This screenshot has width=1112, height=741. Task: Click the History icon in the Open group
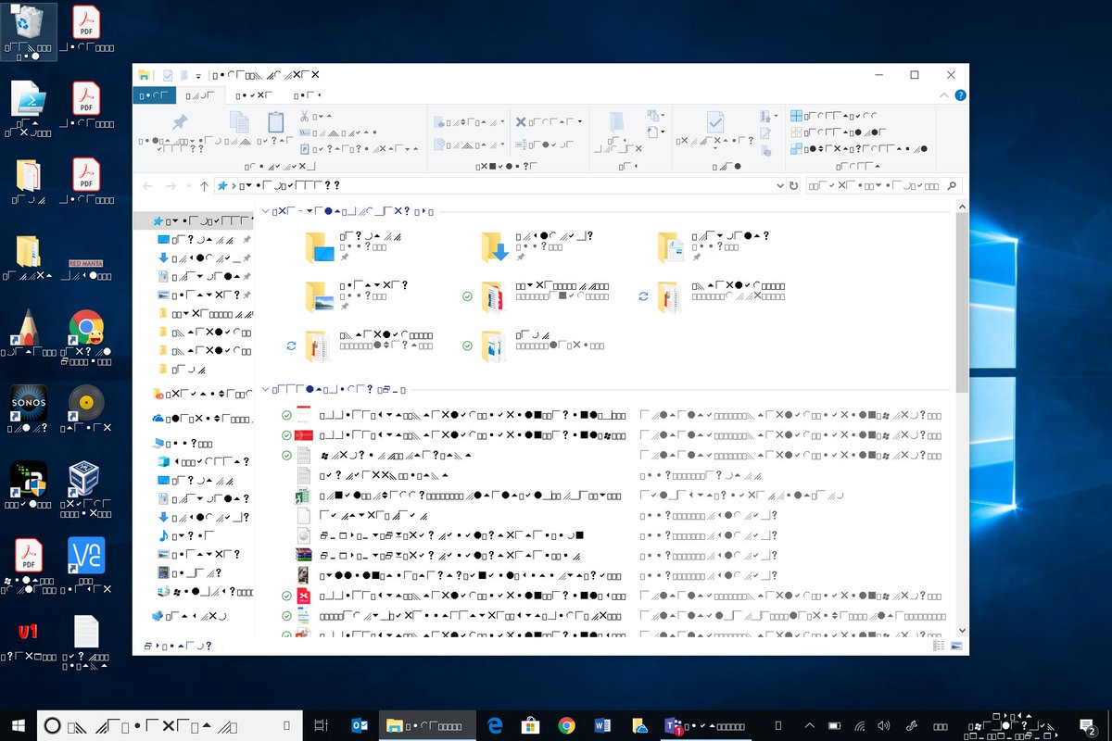click(x=765, y=150)
